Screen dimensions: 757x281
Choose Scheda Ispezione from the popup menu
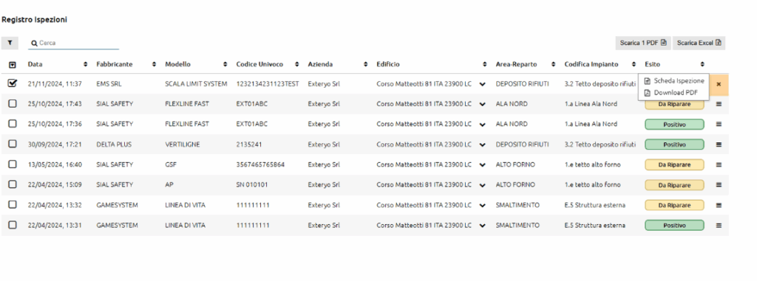click(x=674, y=81)
